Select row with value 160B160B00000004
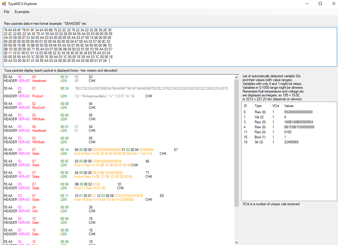 coord(289,122)
